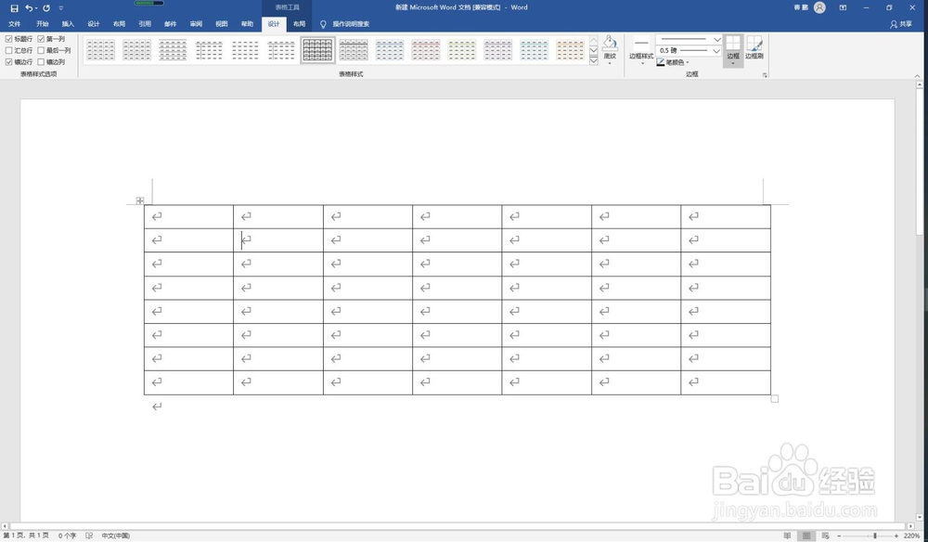Switch to Read Mode view
The width and height of the screenshot is (928, 542).
[787, 536]
